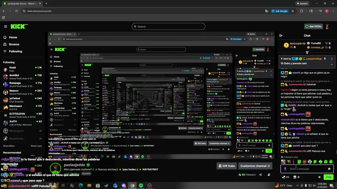The image size is (337, 189).
Task: Go to Home in sidebar
Action: (10, 37)
